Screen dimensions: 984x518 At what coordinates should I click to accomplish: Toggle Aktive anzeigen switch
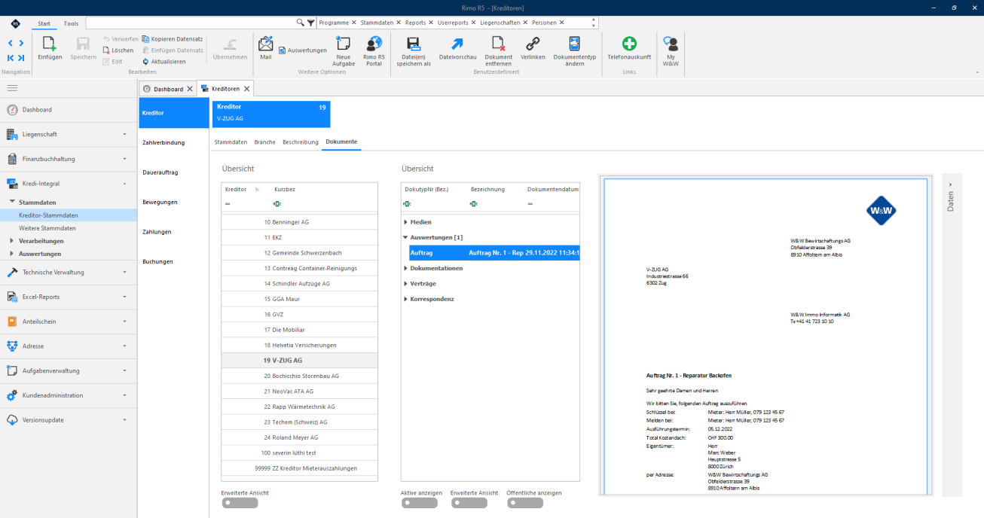click(x=419, y=503)
